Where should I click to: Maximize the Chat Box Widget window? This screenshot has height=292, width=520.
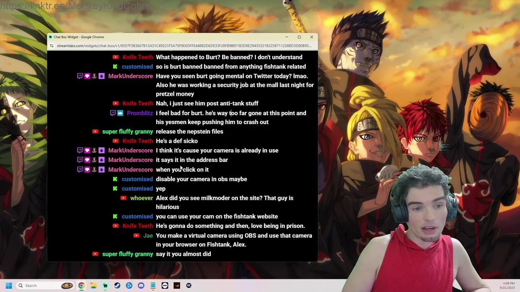(x=299, y=37)
